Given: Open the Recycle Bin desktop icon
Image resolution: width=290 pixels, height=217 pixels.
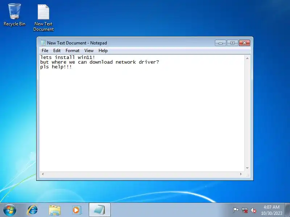Looking at the screenshot, I should [14, 15].
